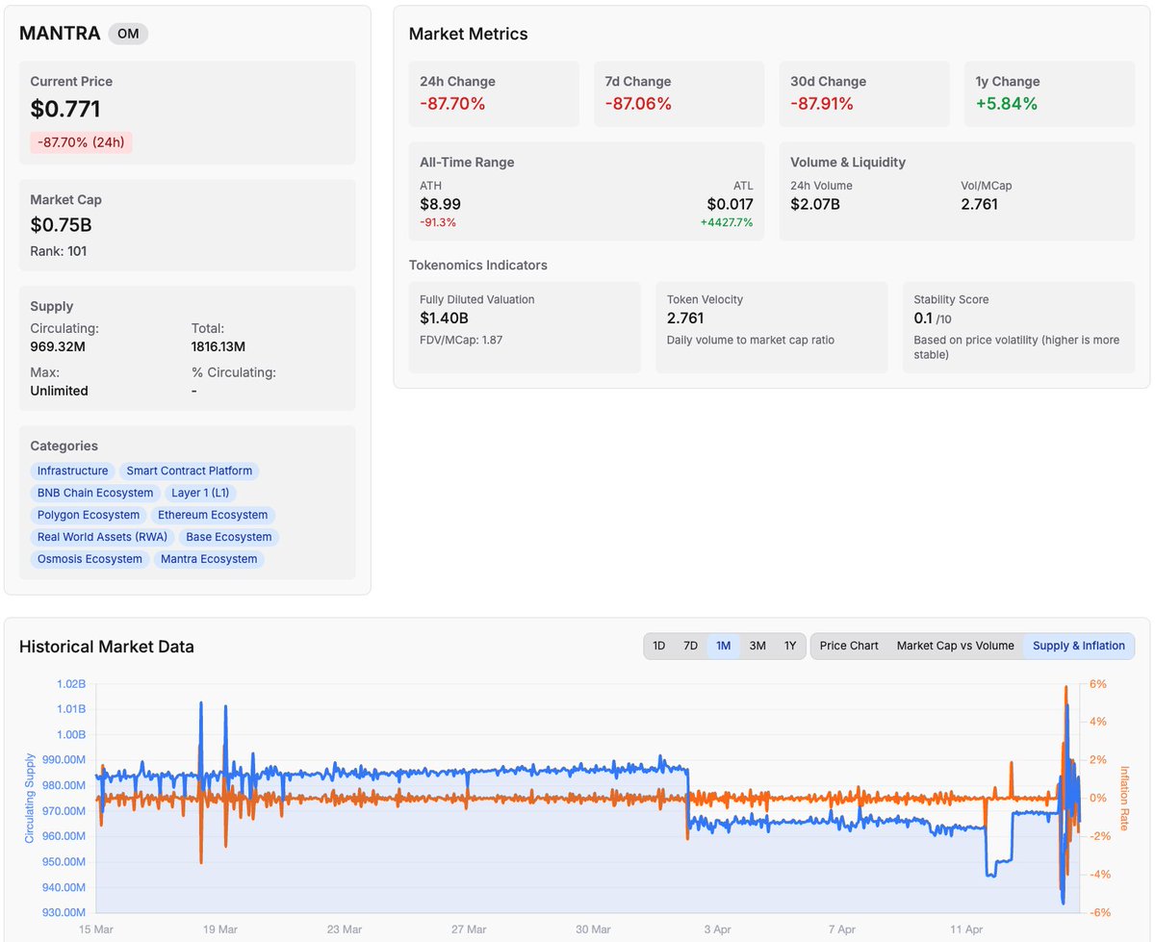Click the 3 Apr date tick
The image size is (1155, 942).
point(718,929)
